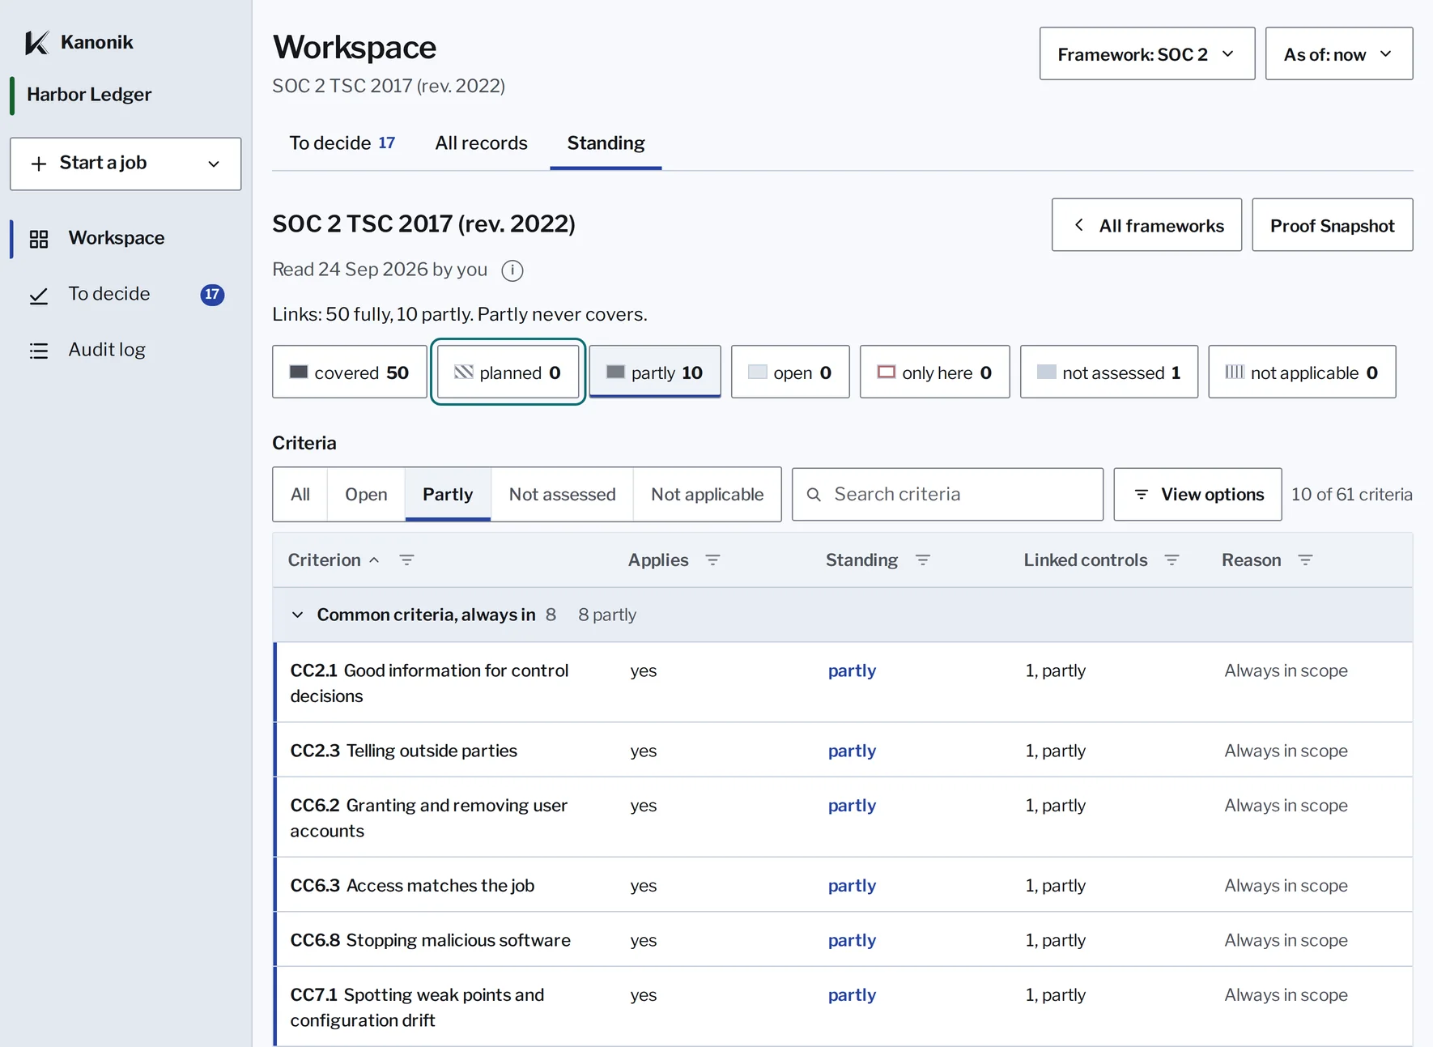Select the Standing tab
The height and width of the screenshot is (1047, 1433).
[606, 143]
